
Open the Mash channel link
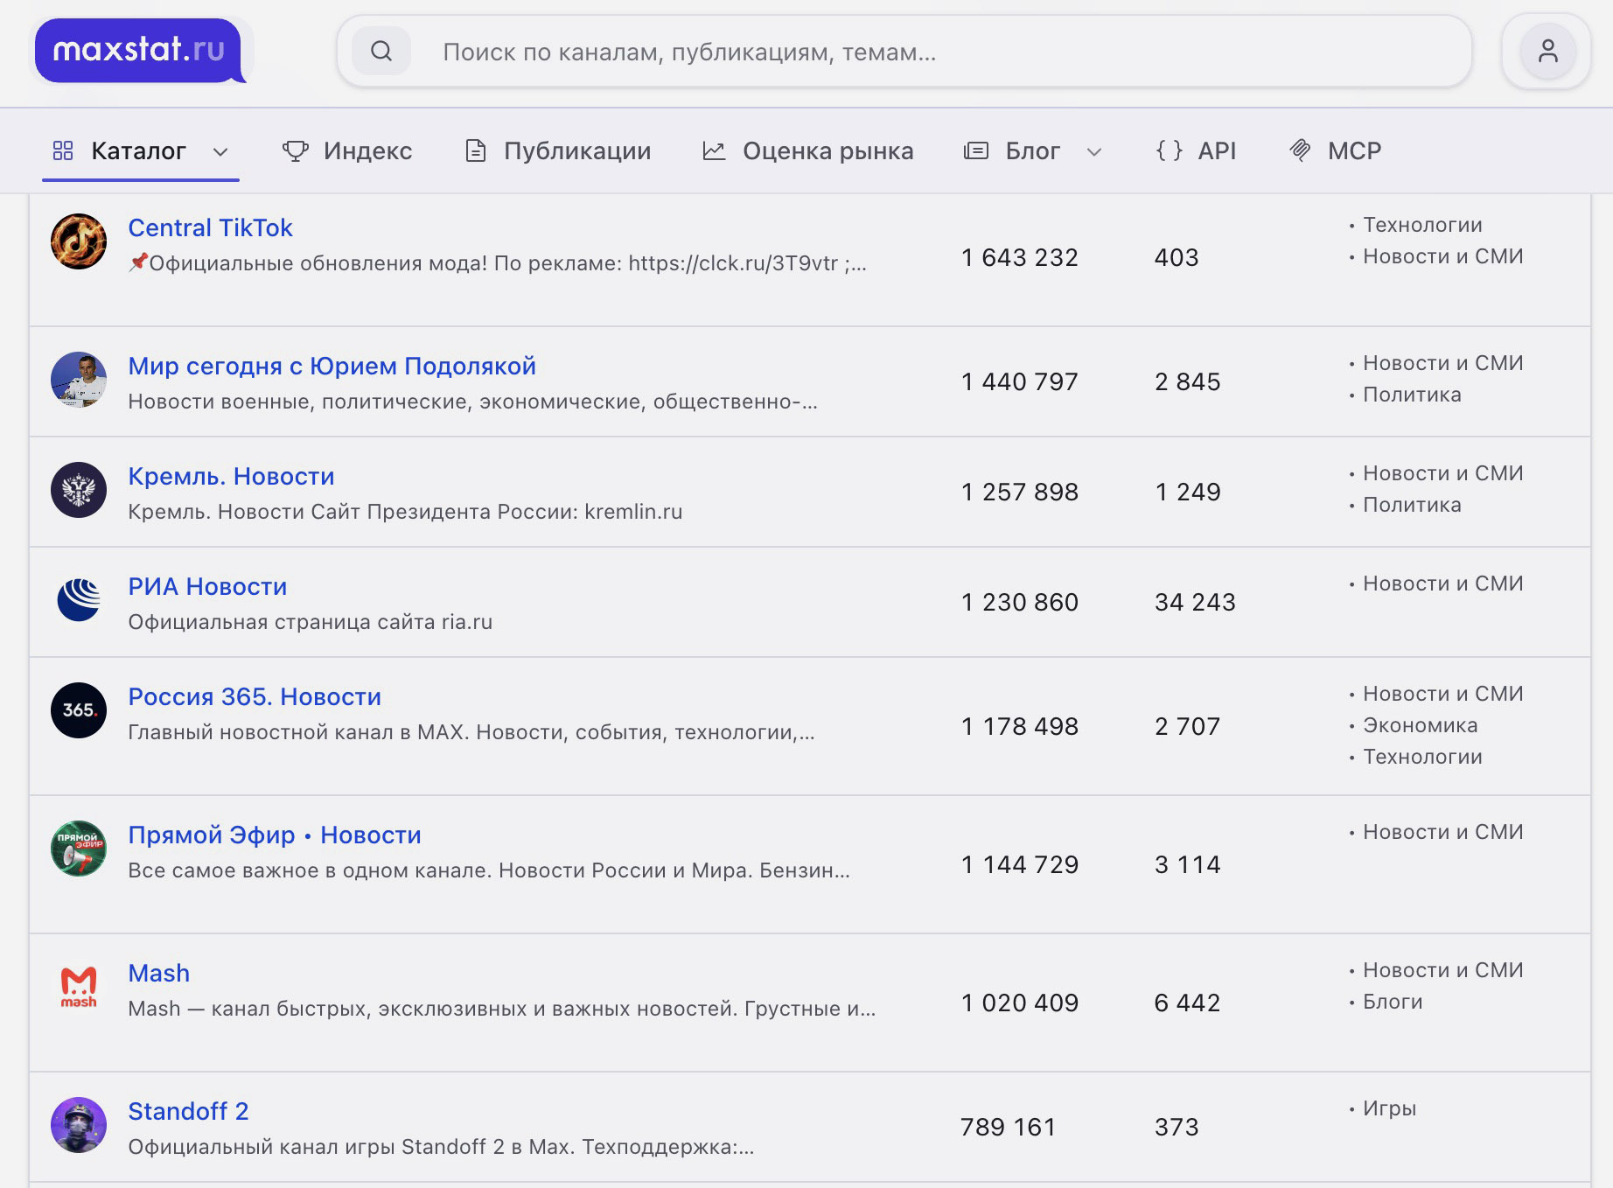[158, 973]
